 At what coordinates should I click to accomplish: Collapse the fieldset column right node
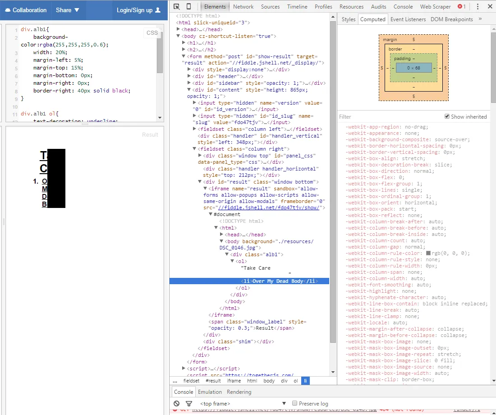(x=194, y=148)
